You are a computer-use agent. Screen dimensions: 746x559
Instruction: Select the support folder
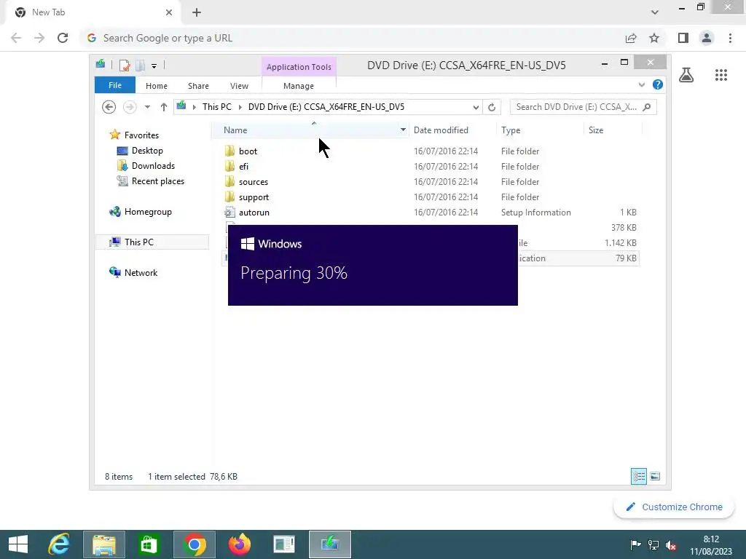click(x=254, y=197)
